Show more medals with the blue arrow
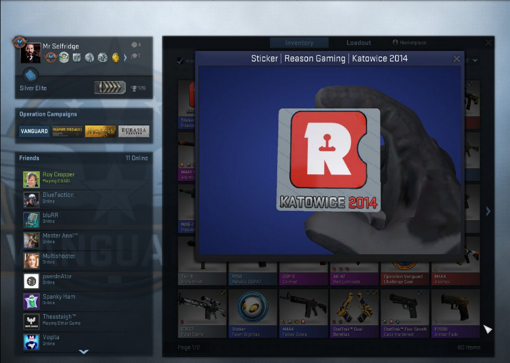 coord(125,58)
